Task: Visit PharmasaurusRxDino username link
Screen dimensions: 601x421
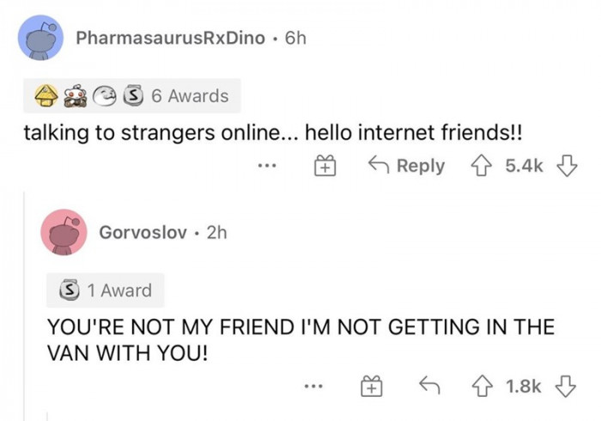Action: pyautogui.click(x=170, y=38)
